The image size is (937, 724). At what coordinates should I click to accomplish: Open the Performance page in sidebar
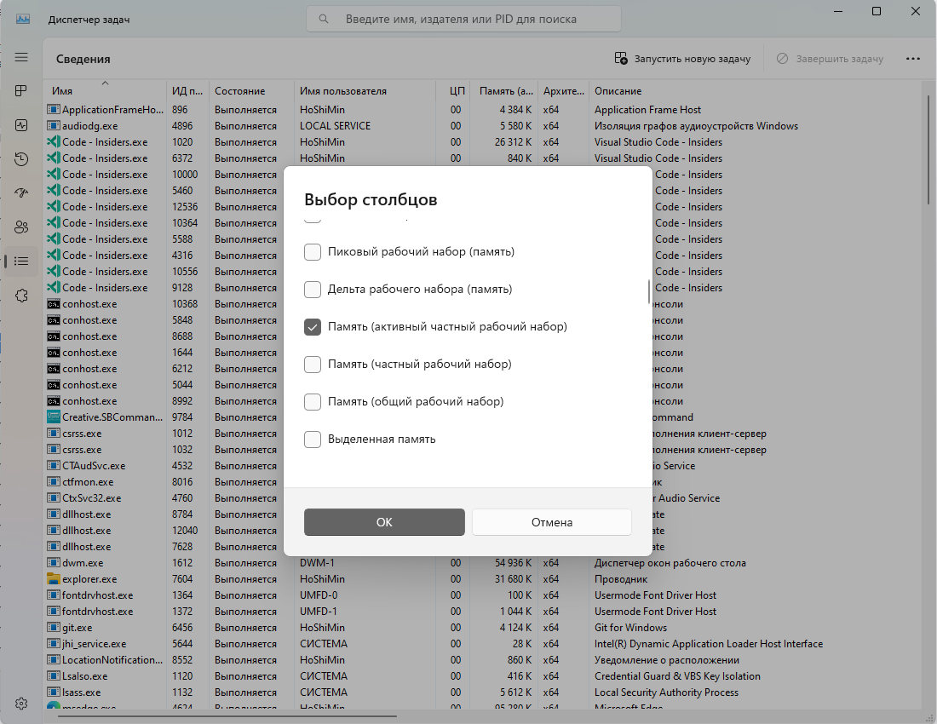tap(21, 125)
